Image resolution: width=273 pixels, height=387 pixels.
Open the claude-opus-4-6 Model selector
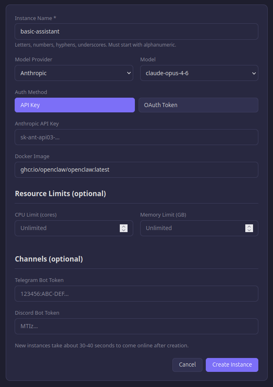click(x=199, y=73)
